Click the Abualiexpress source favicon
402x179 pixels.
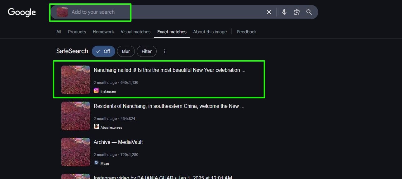pyautogui.click(x=96, y=127)
